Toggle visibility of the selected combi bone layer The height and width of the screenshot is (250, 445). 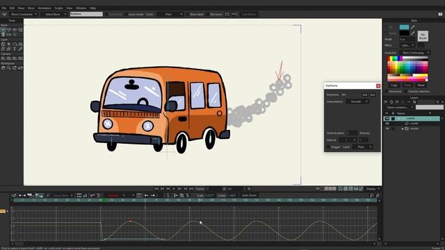[x=387, y=119]
